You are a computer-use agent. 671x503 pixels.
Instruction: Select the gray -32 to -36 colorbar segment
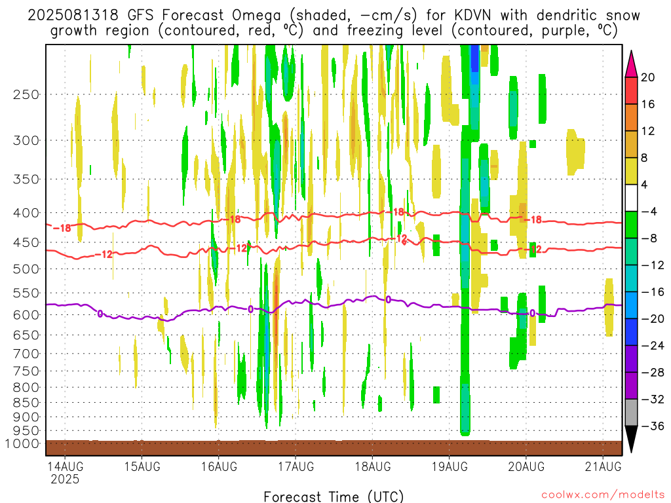point(631,413)
